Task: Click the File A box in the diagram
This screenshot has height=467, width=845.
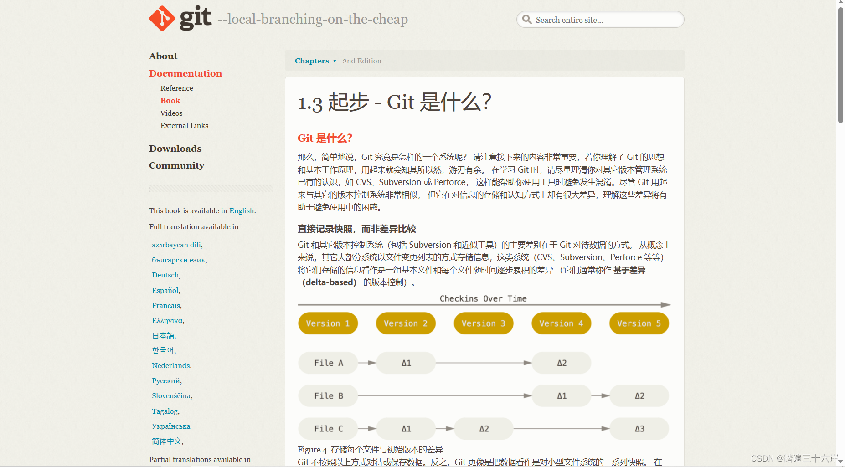Action: pos(328,363)
